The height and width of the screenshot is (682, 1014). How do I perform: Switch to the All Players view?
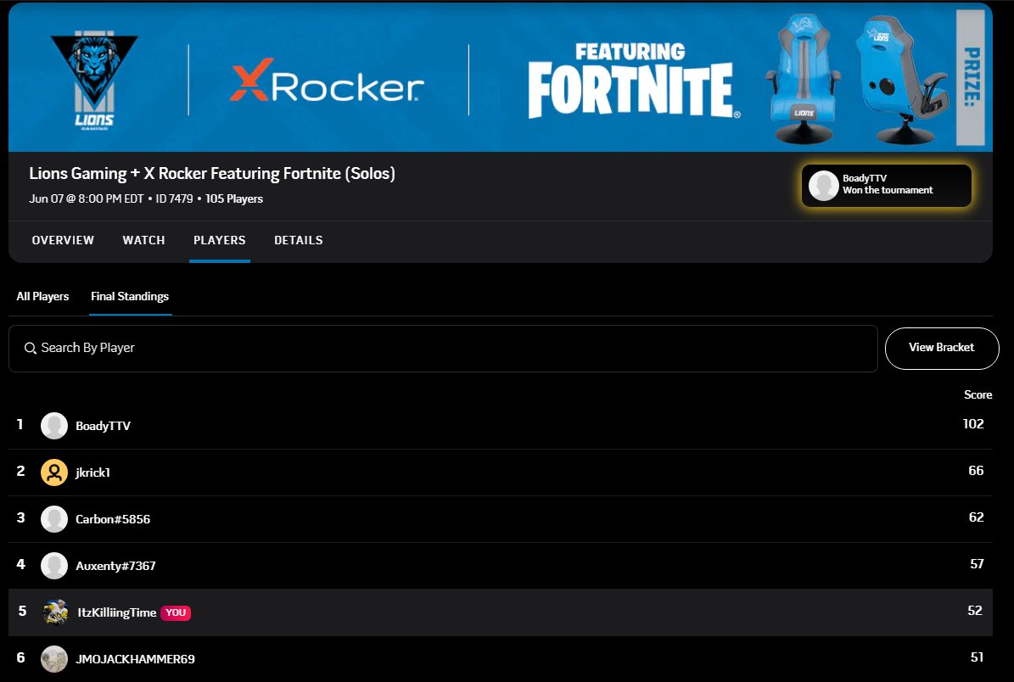[42, 296]
